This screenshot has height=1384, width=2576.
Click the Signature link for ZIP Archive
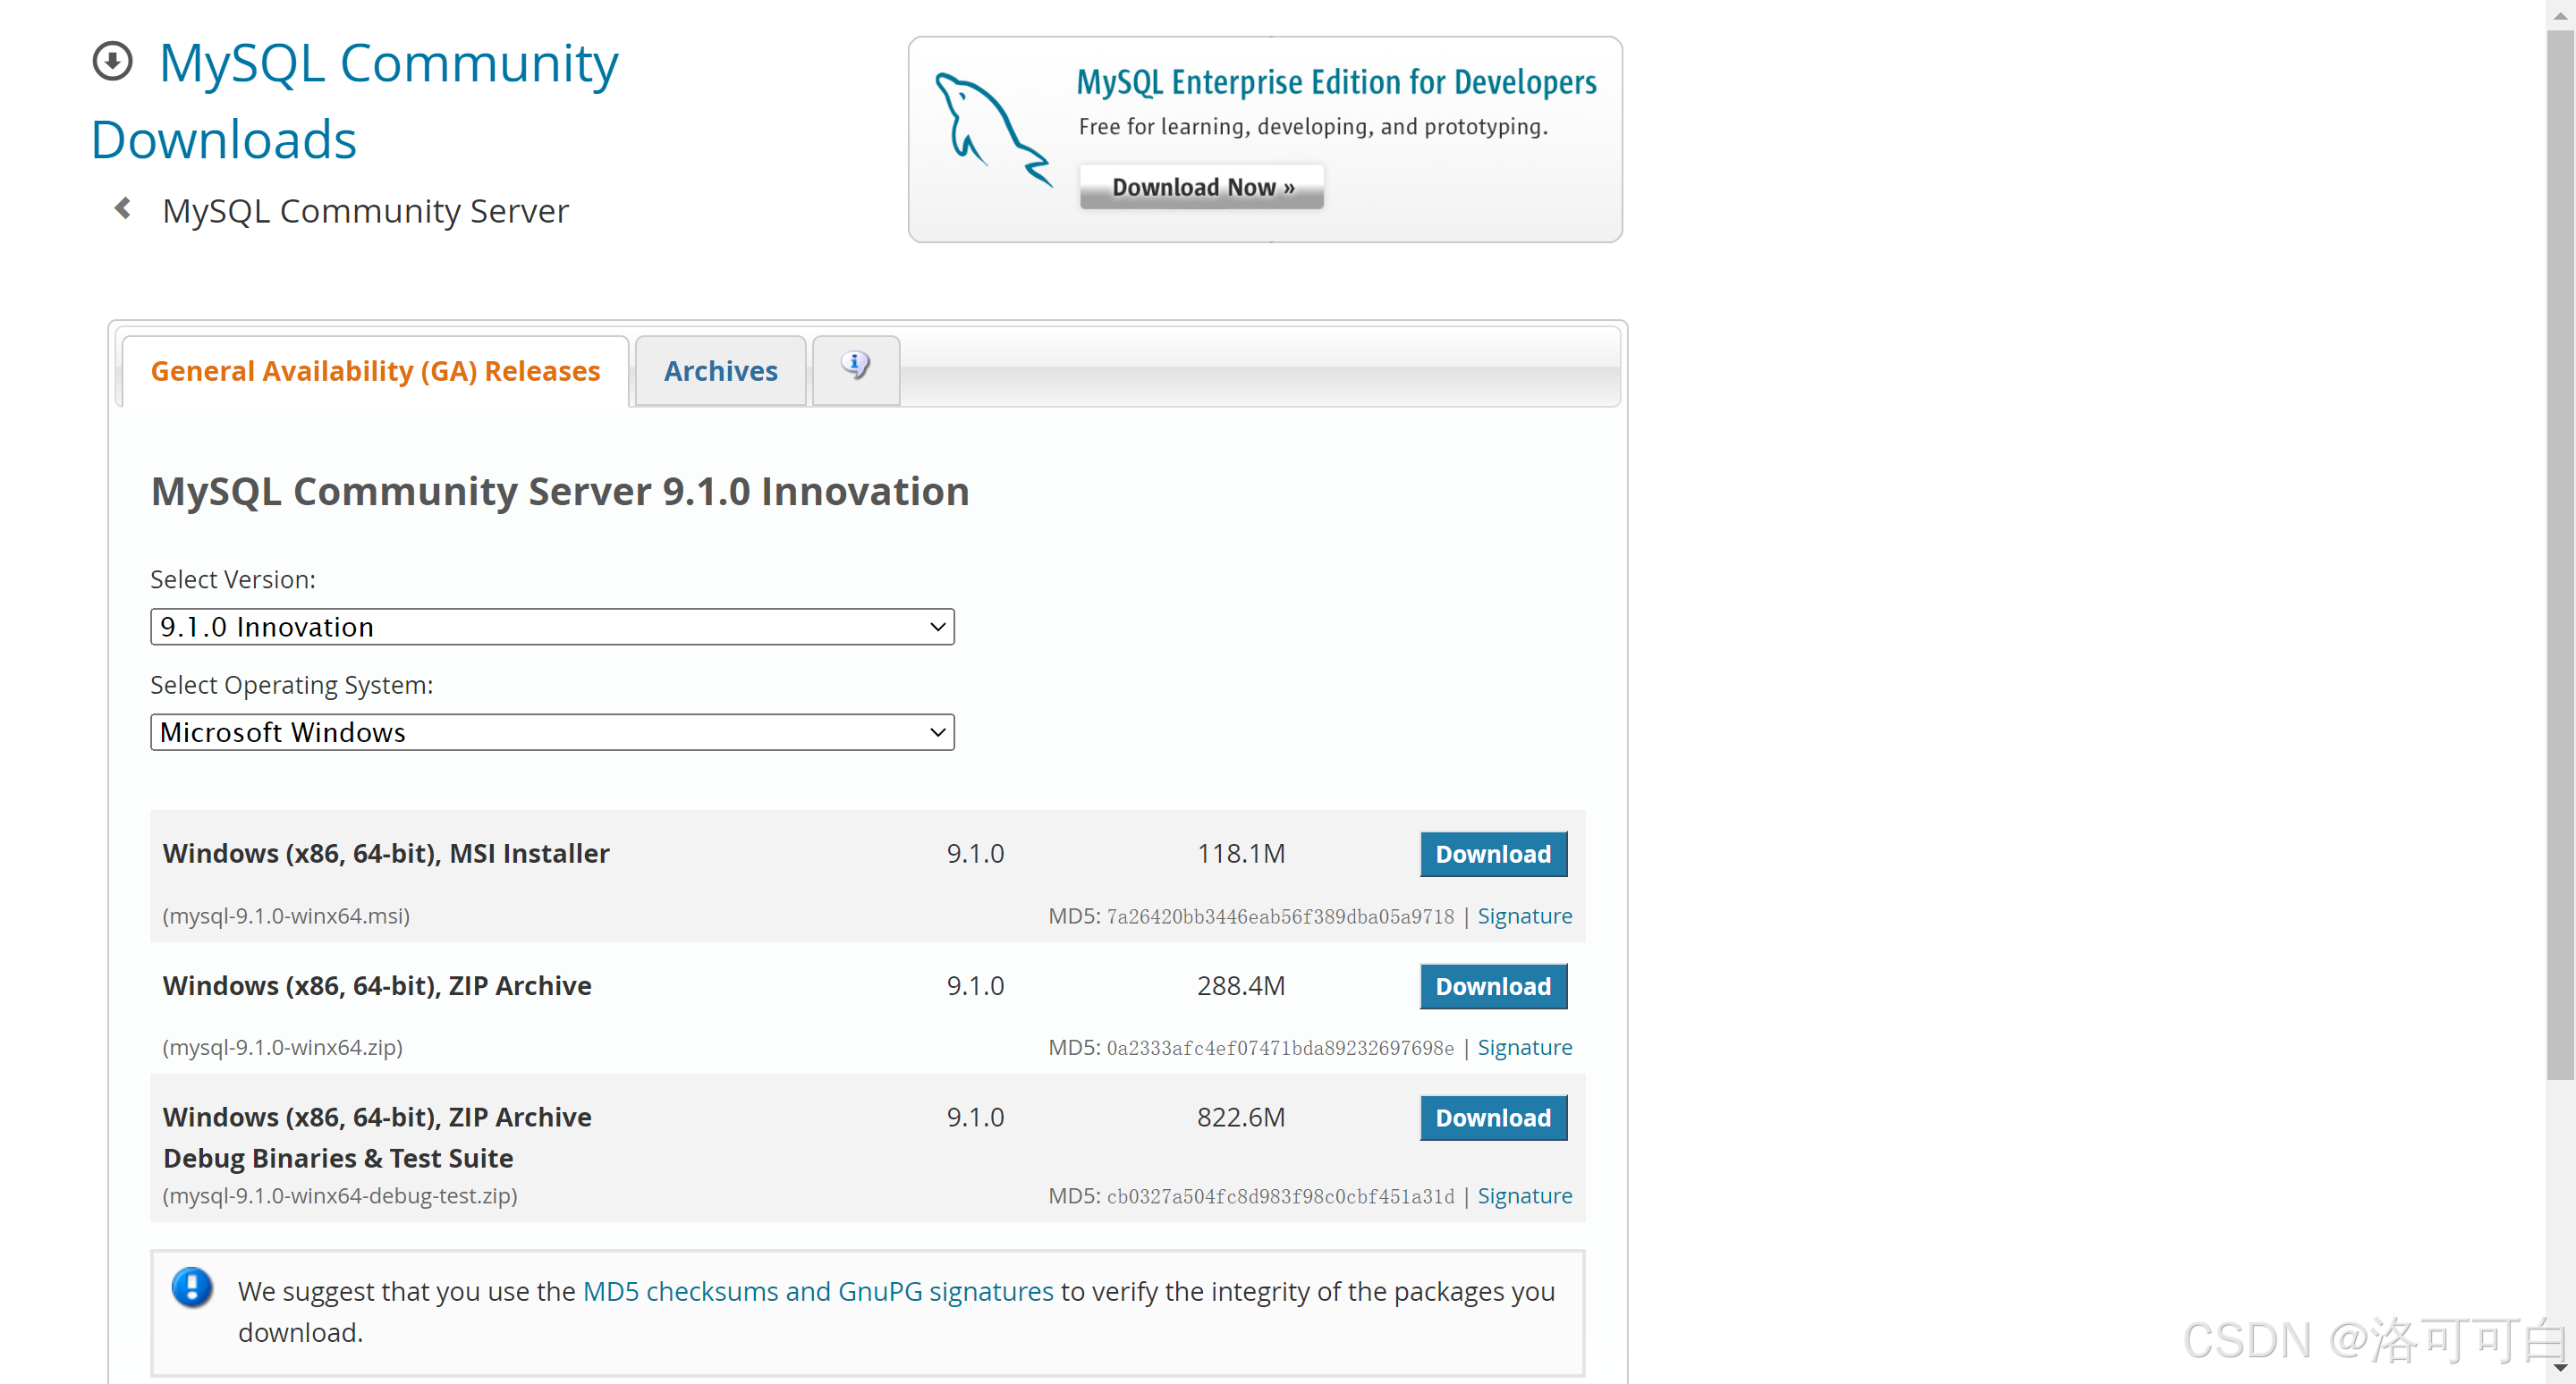coord(1524,1047)
